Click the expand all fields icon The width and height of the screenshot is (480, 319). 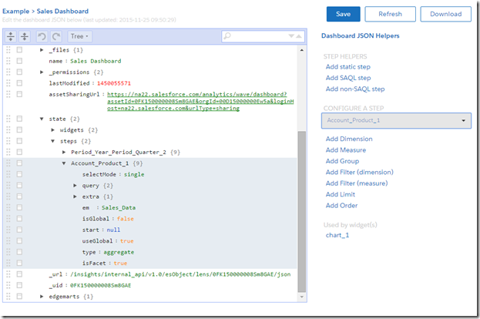coord(11,36)
